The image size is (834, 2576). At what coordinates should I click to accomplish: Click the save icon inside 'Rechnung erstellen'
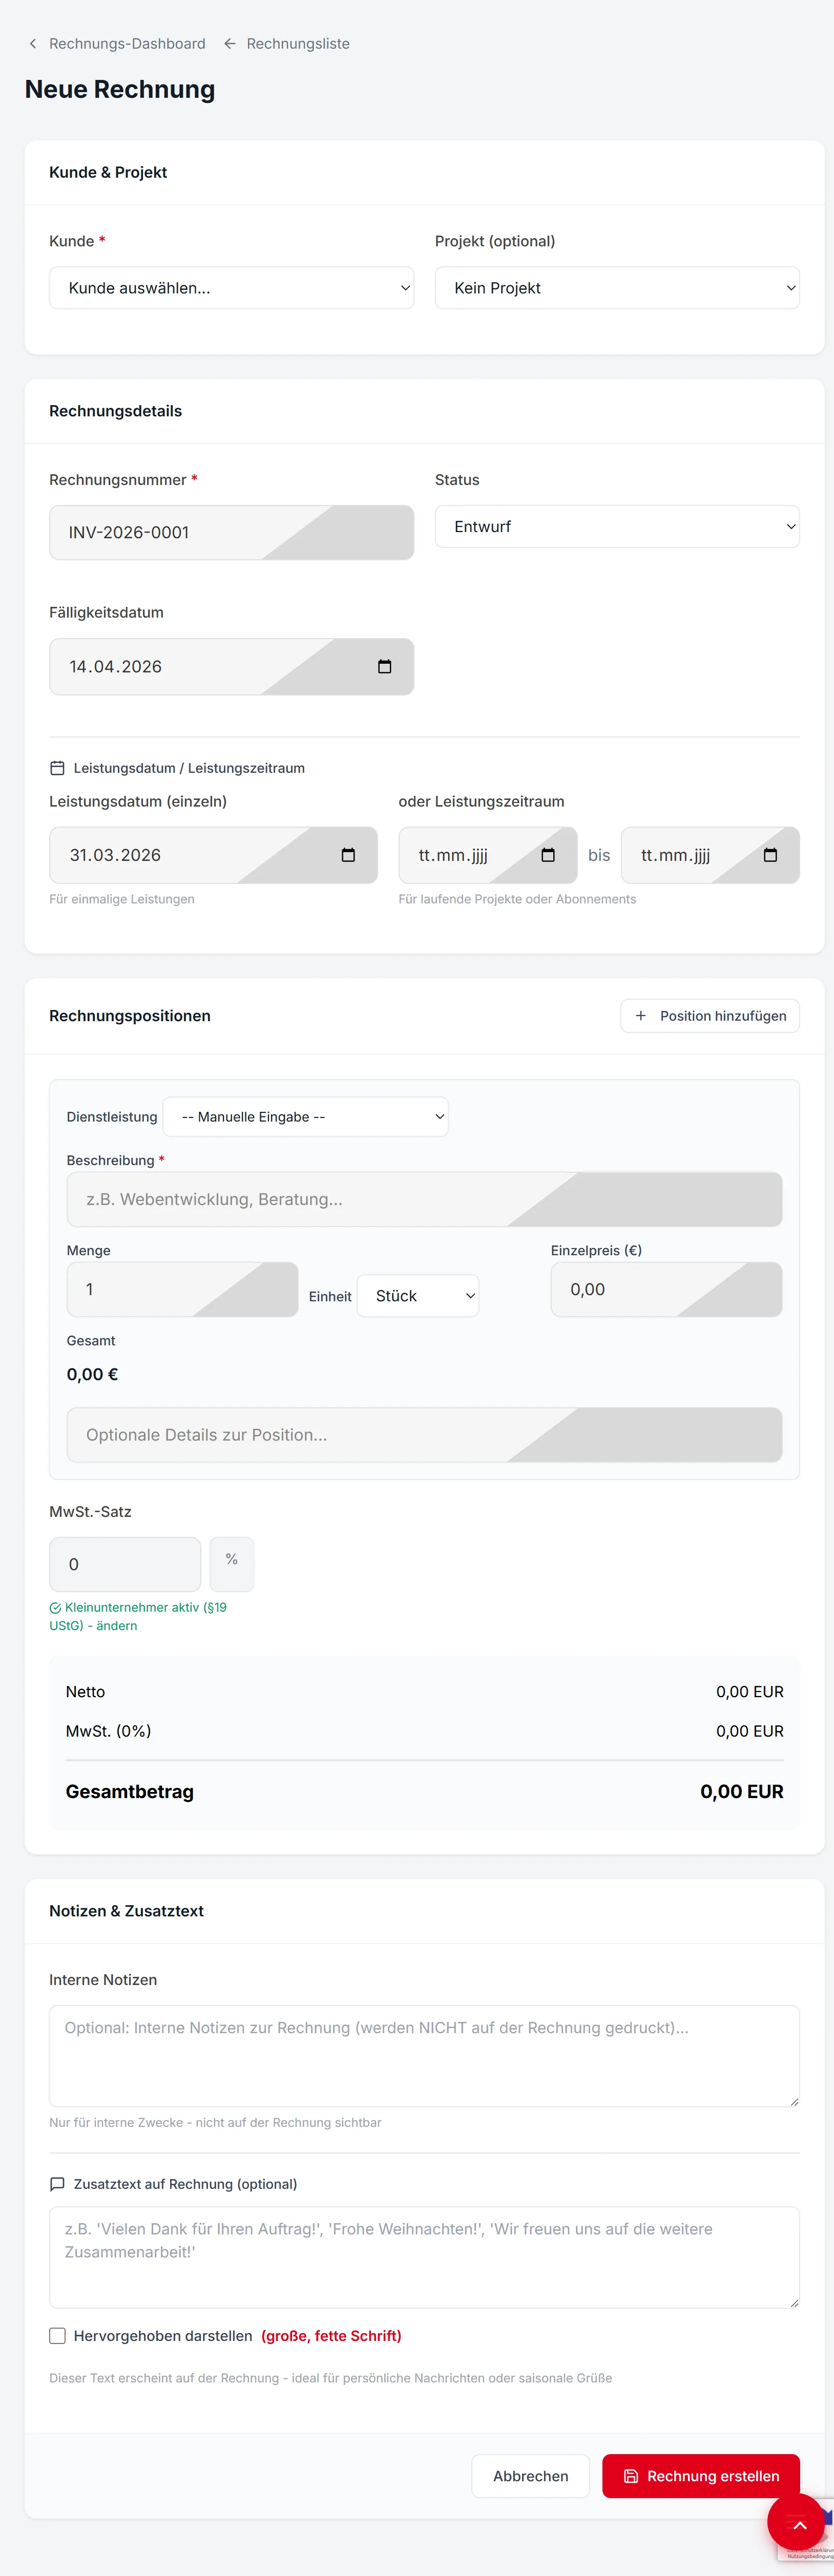[x=631, y=2476]
